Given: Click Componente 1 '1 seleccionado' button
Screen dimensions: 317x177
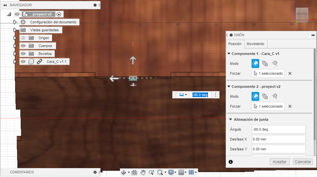Looking at the screenshot, I should [268, 73].
